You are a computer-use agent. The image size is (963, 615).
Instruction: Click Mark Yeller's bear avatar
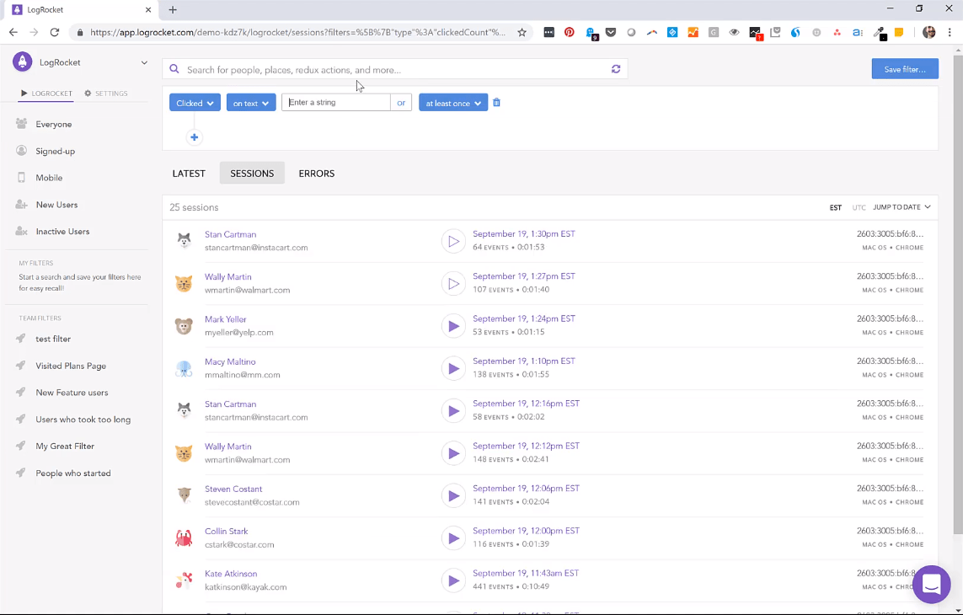[184, 326]
